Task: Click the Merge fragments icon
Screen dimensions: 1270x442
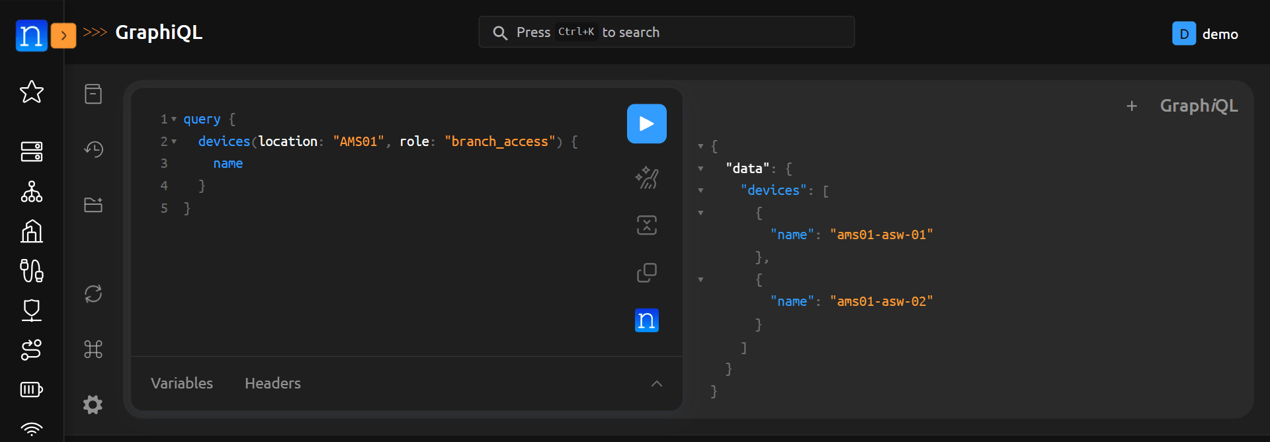Action: point(646,225)
